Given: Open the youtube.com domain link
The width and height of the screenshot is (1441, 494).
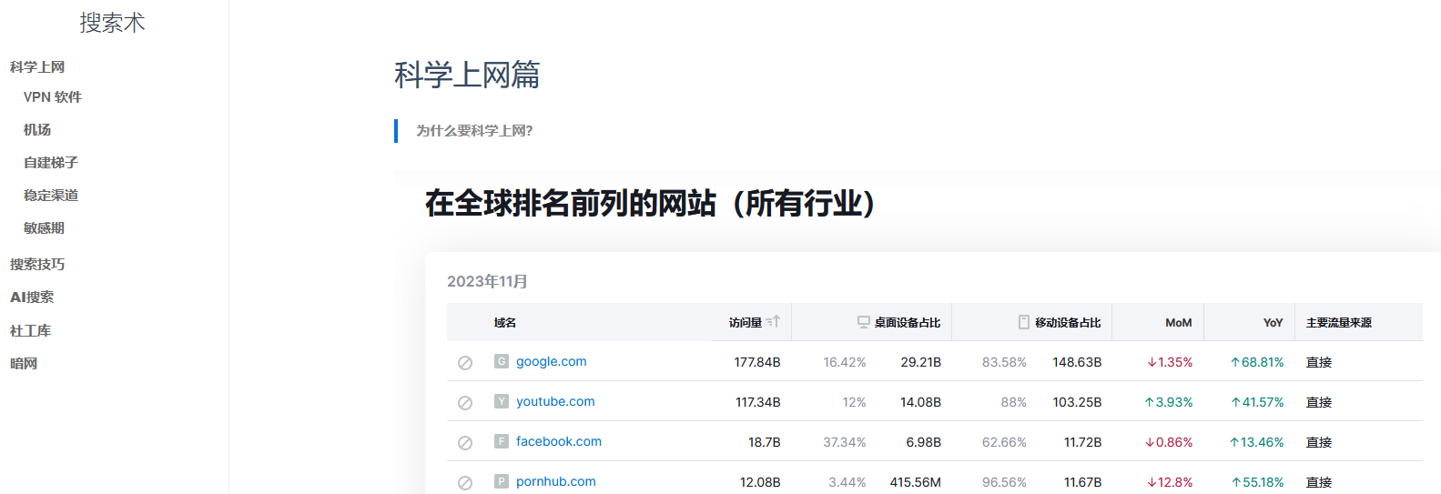Looking at the screenshot, I should (555, 401).
